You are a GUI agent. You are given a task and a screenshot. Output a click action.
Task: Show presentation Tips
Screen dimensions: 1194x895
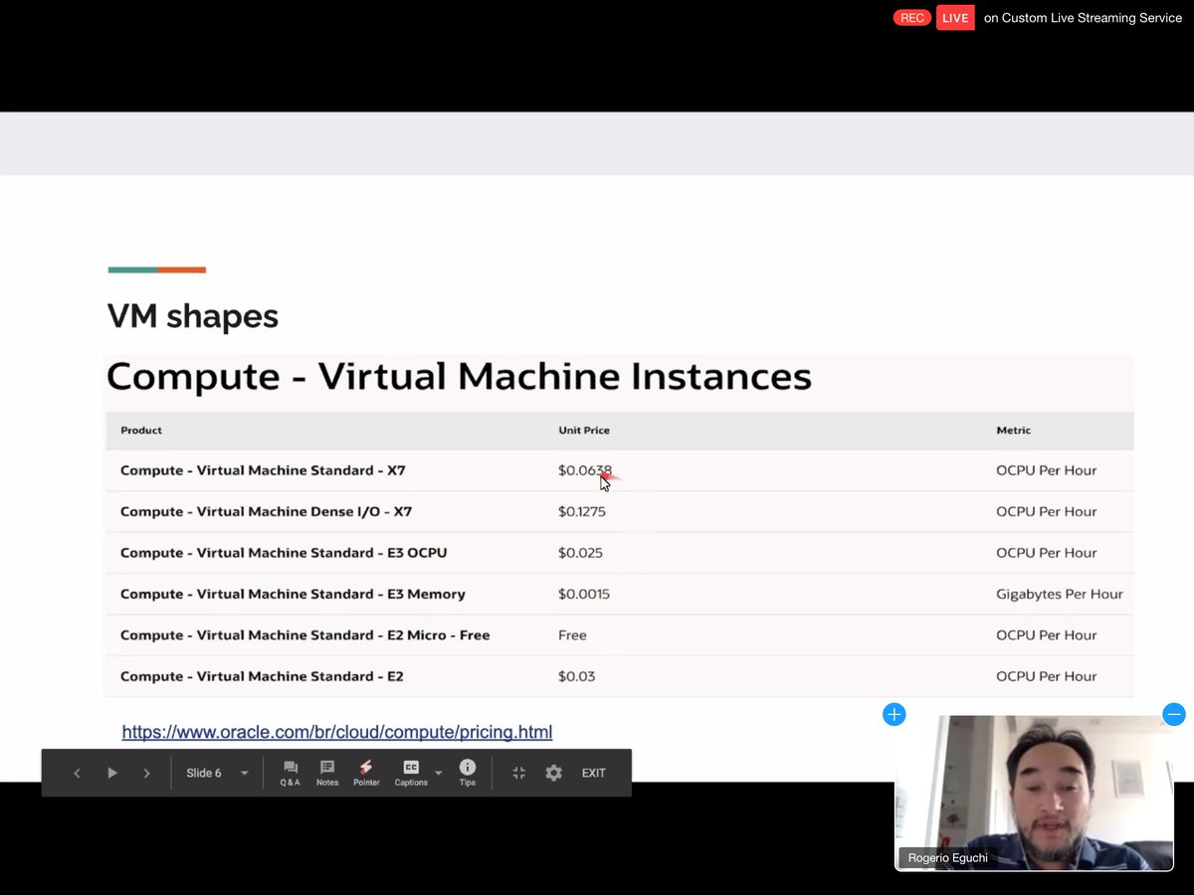[468, 773]
